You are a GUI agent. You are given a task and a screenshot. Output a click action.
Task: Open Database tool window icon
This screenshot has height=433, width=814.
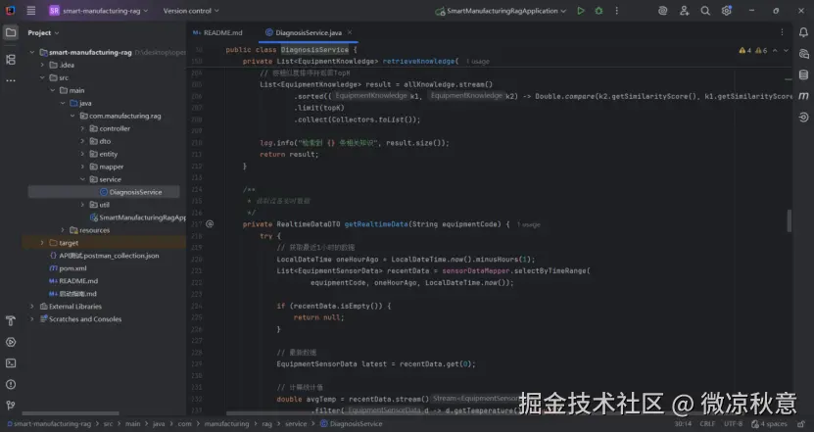point(803,74)
